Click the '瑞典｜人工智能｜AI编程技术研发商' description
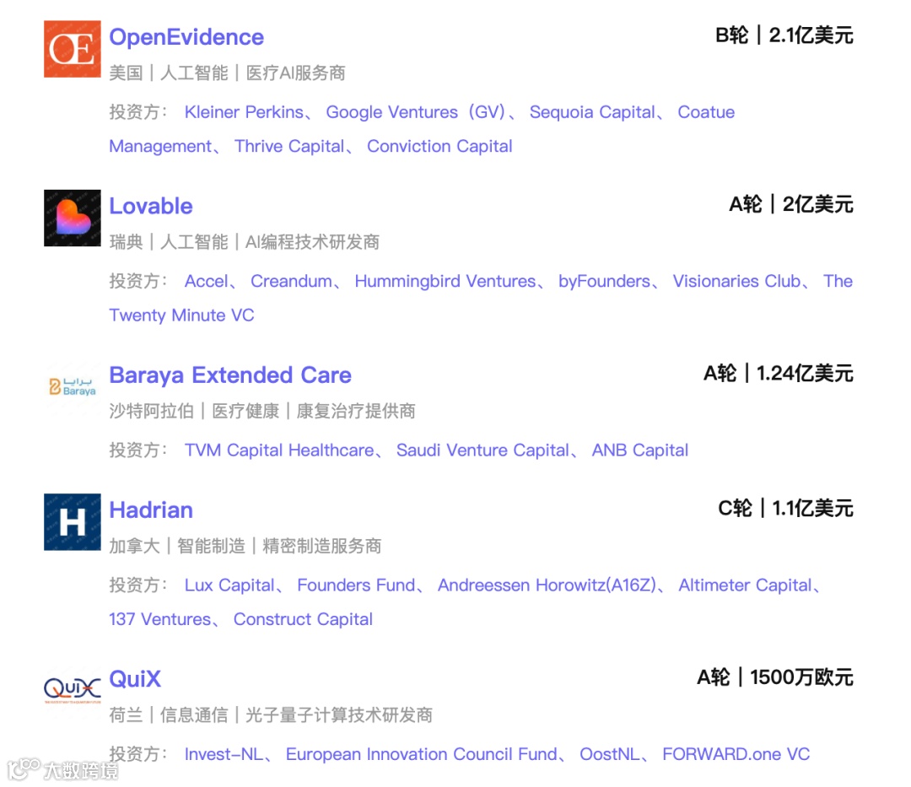The height and width of the screenshot is (787, 911). tap(244, 242)
